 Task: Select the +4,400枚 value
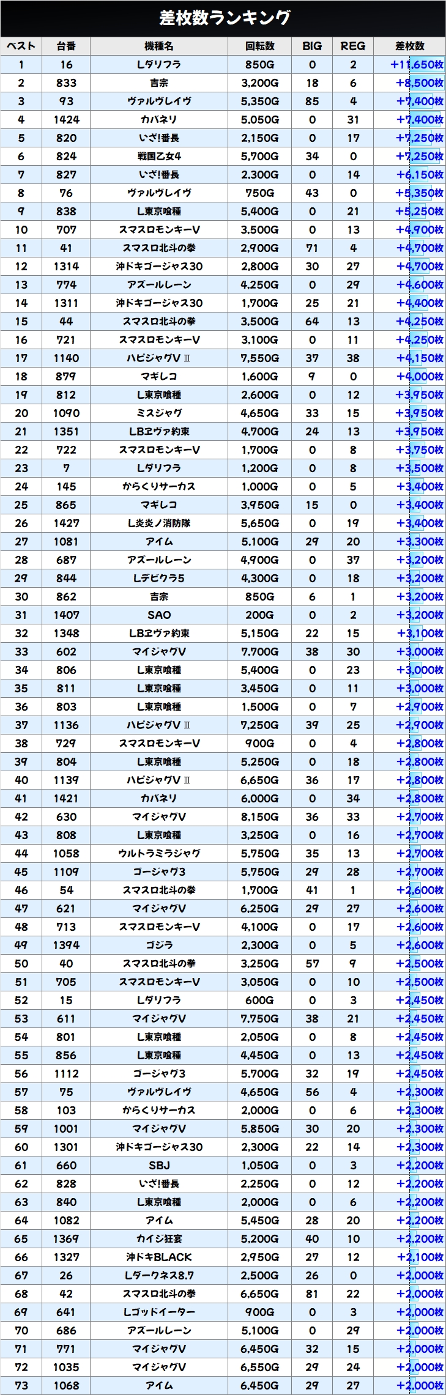pos(420,303)
